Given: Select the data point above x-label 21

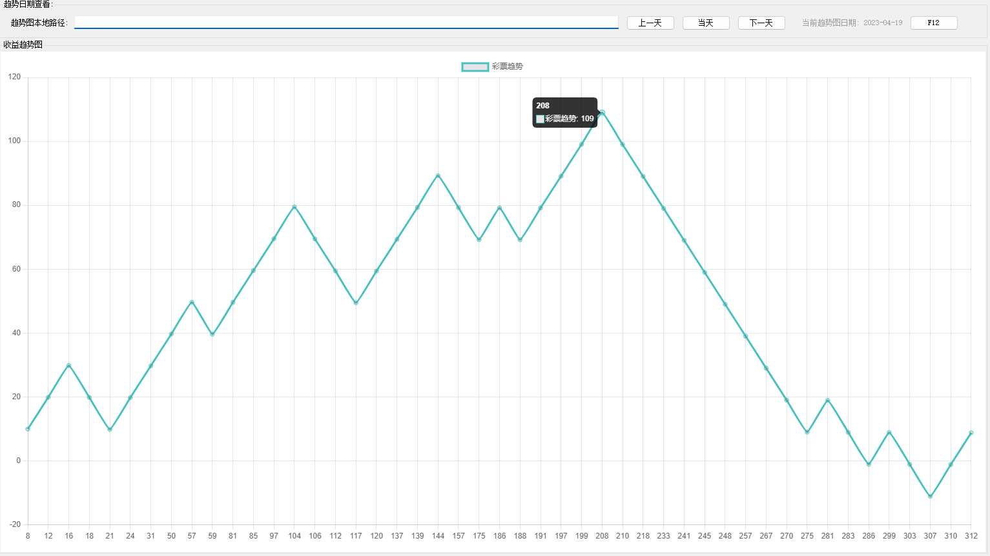Looking at the screenshot, I should tap(110, 430).
